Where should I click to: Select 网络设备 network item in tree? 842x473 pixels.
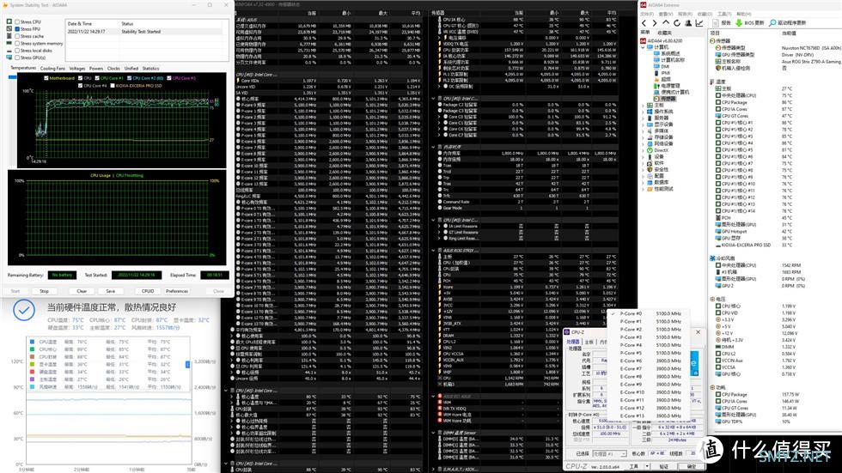pyautogui.click(x=660, y=143)
